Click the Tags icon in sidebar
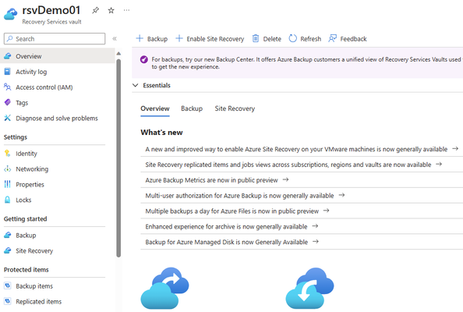Screen dimensions: 463x312 pyautogui.click(x=7, y=102)
